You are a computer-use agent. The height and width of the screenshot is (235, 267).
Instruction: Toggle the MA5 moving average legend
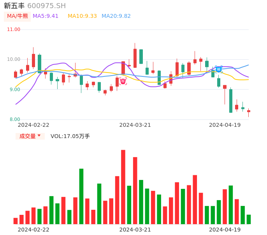click(x=46, y=16)
